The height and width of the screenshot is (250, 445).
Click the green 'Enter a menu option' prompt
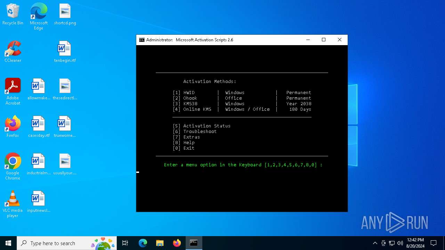click(243, 165)
